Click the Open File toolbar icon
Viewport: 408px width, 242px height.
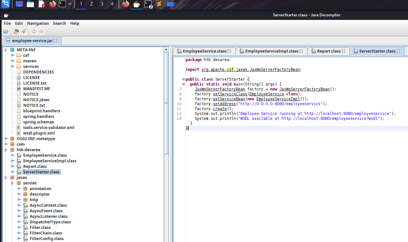point(6,32)
